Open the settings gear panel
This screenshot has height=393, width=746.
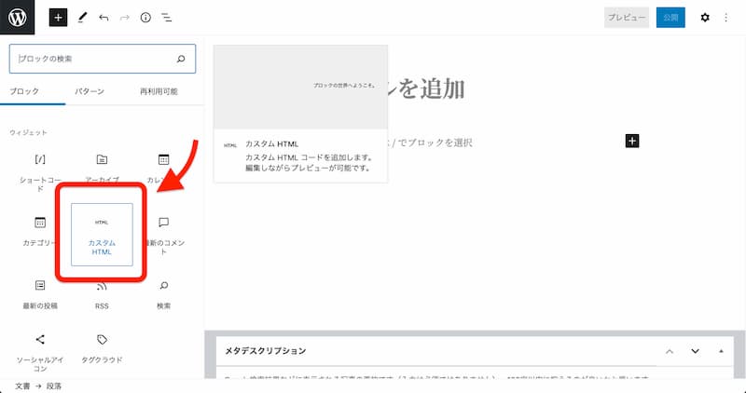(x=705, y=18)
